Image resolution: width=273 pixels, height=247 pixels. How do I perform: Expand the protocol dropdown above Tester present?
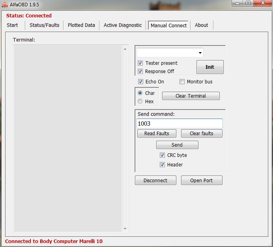(200, 53)
